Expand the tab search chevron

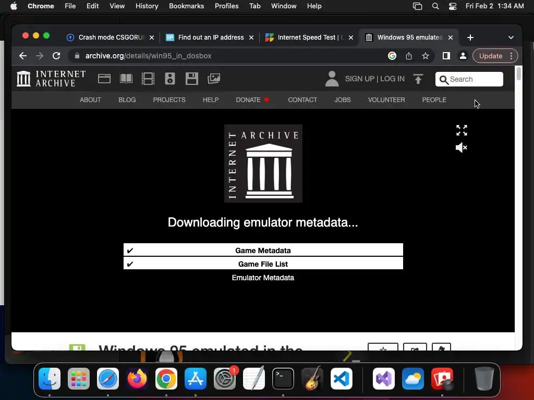pyautogui.click(x=511, y=37)
